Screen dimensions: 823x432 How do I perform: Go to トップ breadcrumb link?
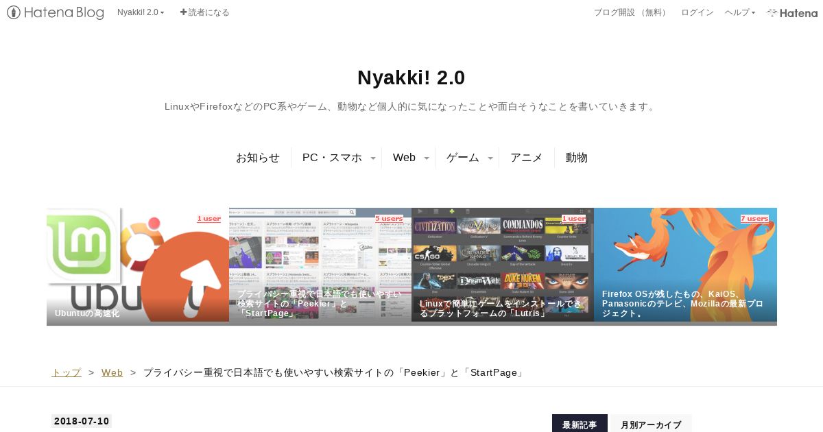[x=67, y=372]
